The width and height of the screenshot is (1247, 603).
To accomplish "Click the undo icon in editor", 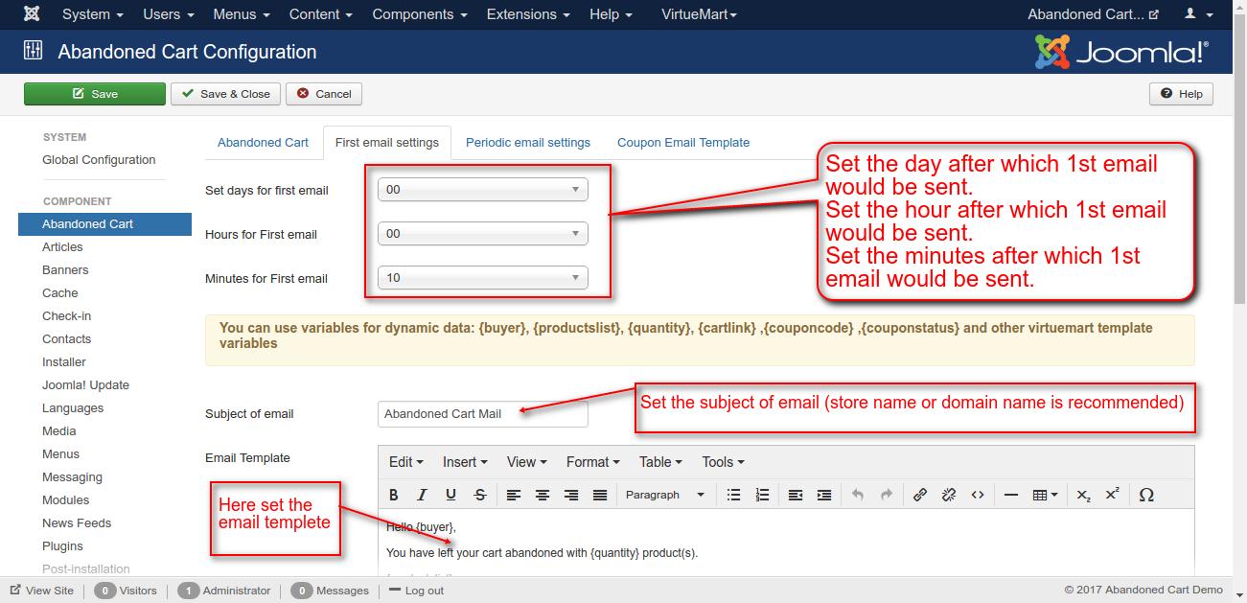I will coord(858,495).
